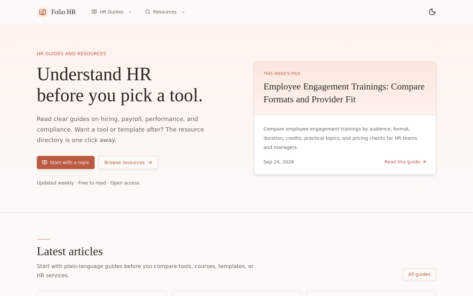This screenshot has width=473, height=296.
Task: Click book icon in Start with a topic
Action: [45, 162]
